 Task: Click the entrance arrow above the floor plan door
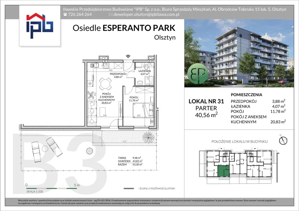click(128, 56)
